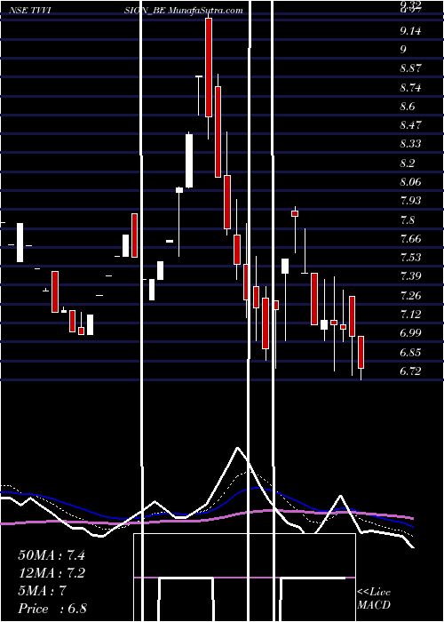Select the 9.14 price axis label
Screen dimensions: 444x622
[x=410, y=31]
